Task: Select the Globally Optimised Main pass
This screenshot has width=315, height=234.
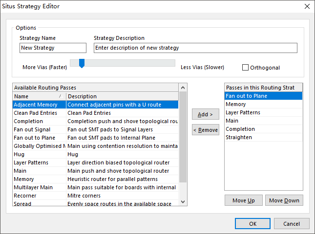Action: (40, 146)
